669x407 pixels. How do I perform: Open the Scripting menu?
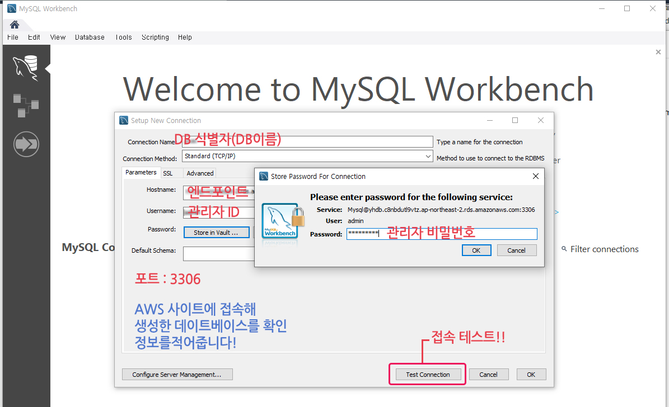(155, 37)
